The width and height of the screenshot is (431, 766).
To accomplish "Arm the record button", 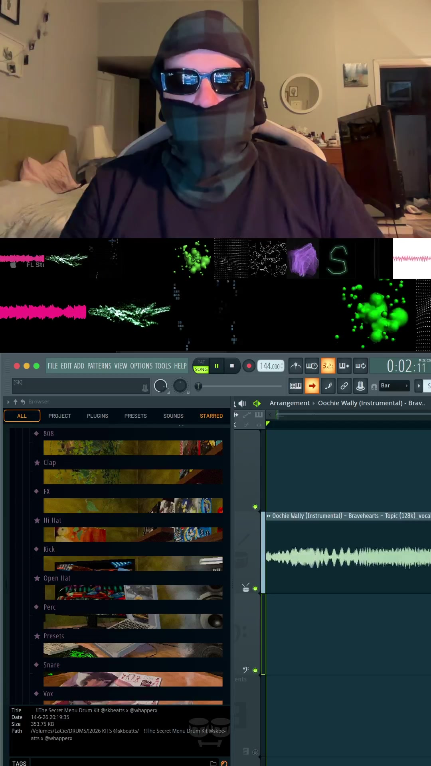I will click(249, 366).
